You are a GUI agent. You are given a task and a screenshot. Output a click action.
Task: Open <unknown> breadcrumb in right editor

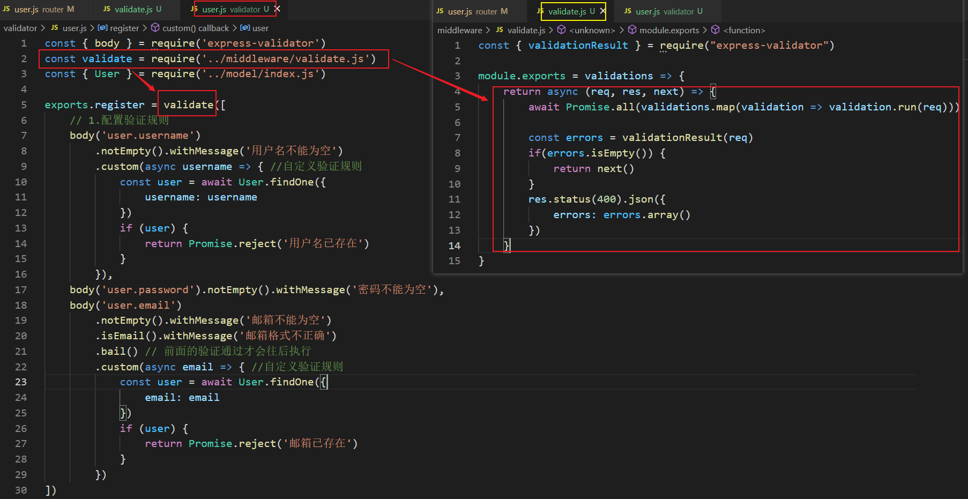[592, 30]
